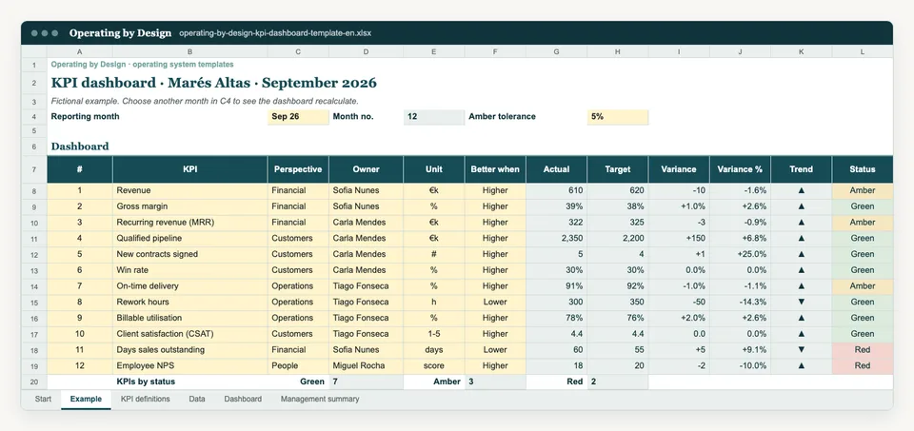Select column G header
Screen dimensions: 914x431
point(556,51)
